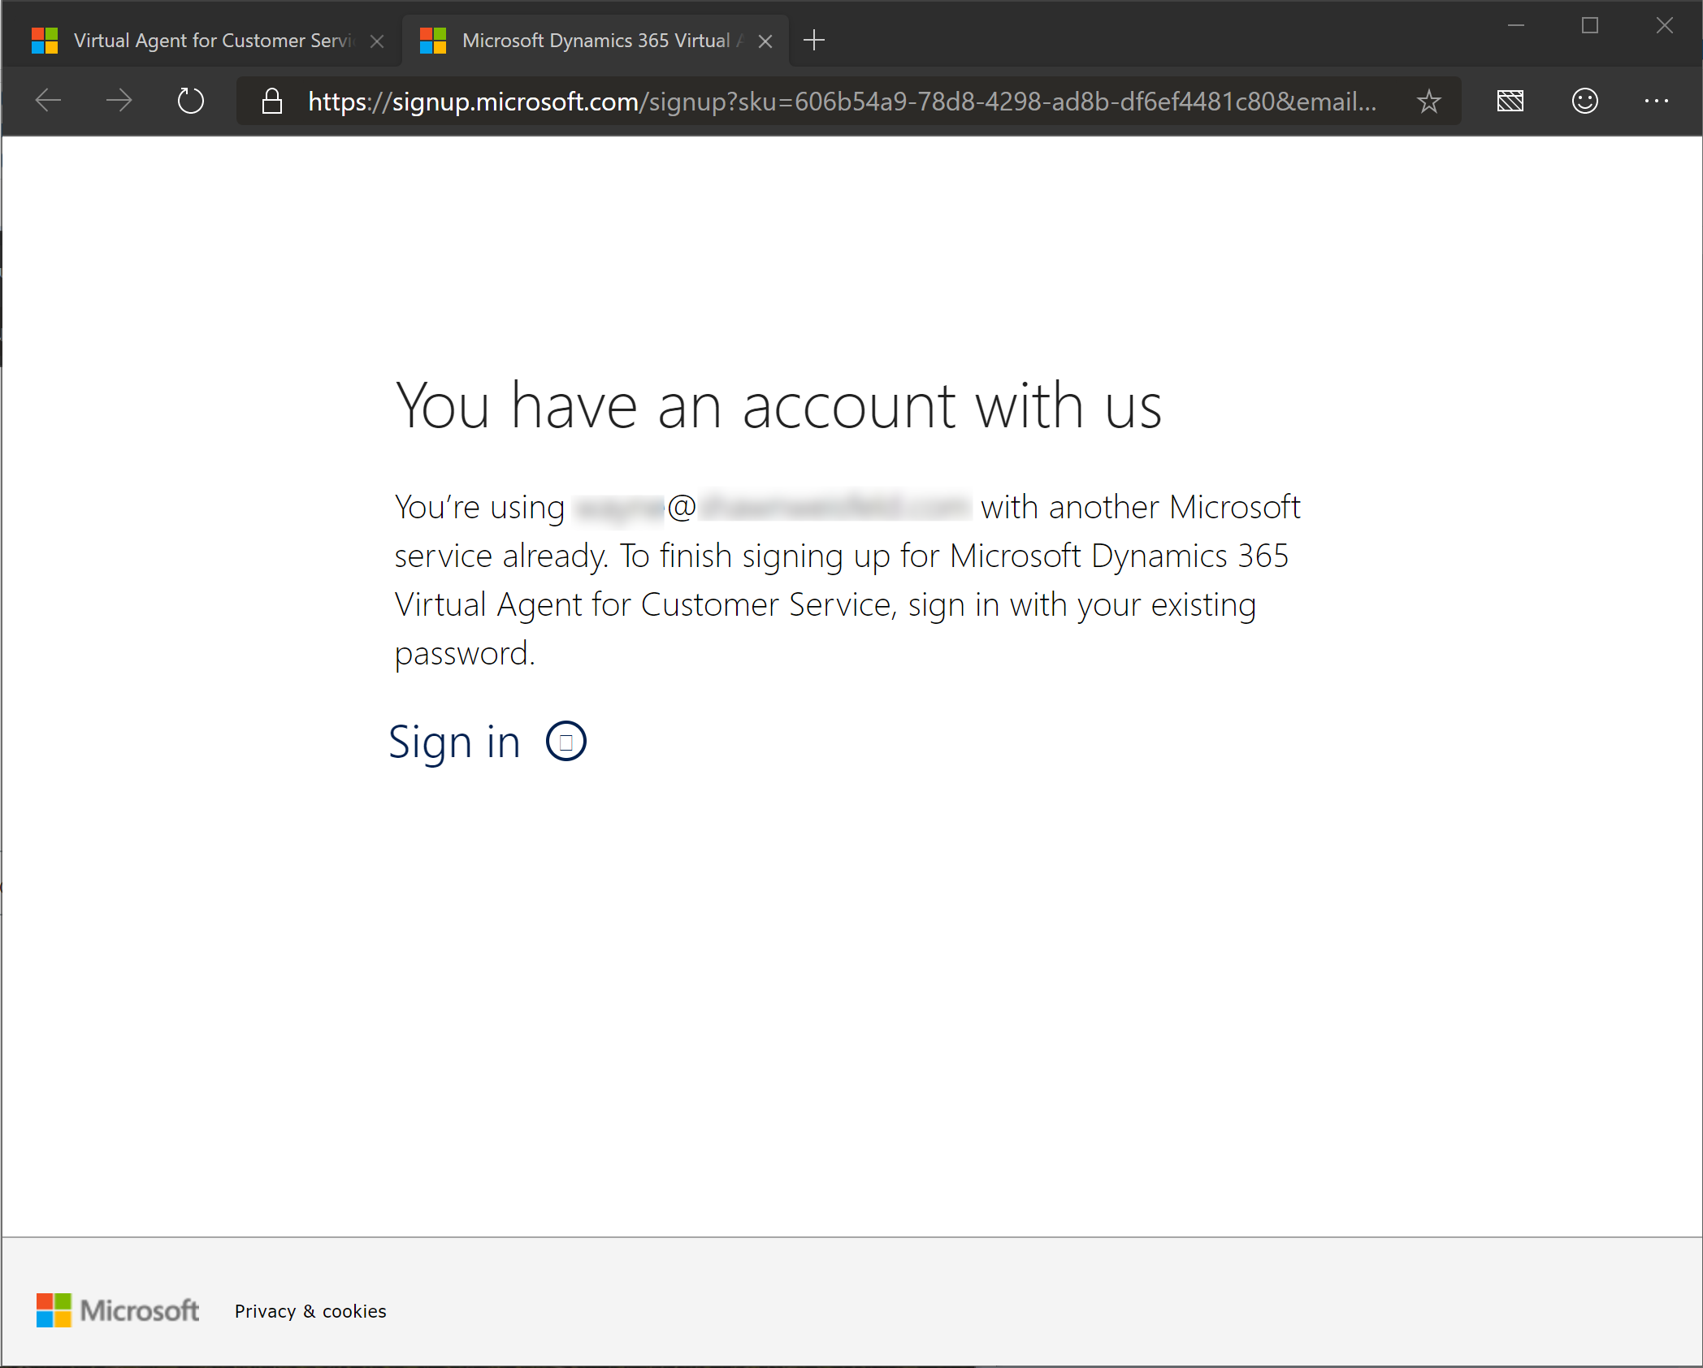Click the You have an account heading
The width and height of the screenshot is (1703, 1368).
tap(778, 405)
